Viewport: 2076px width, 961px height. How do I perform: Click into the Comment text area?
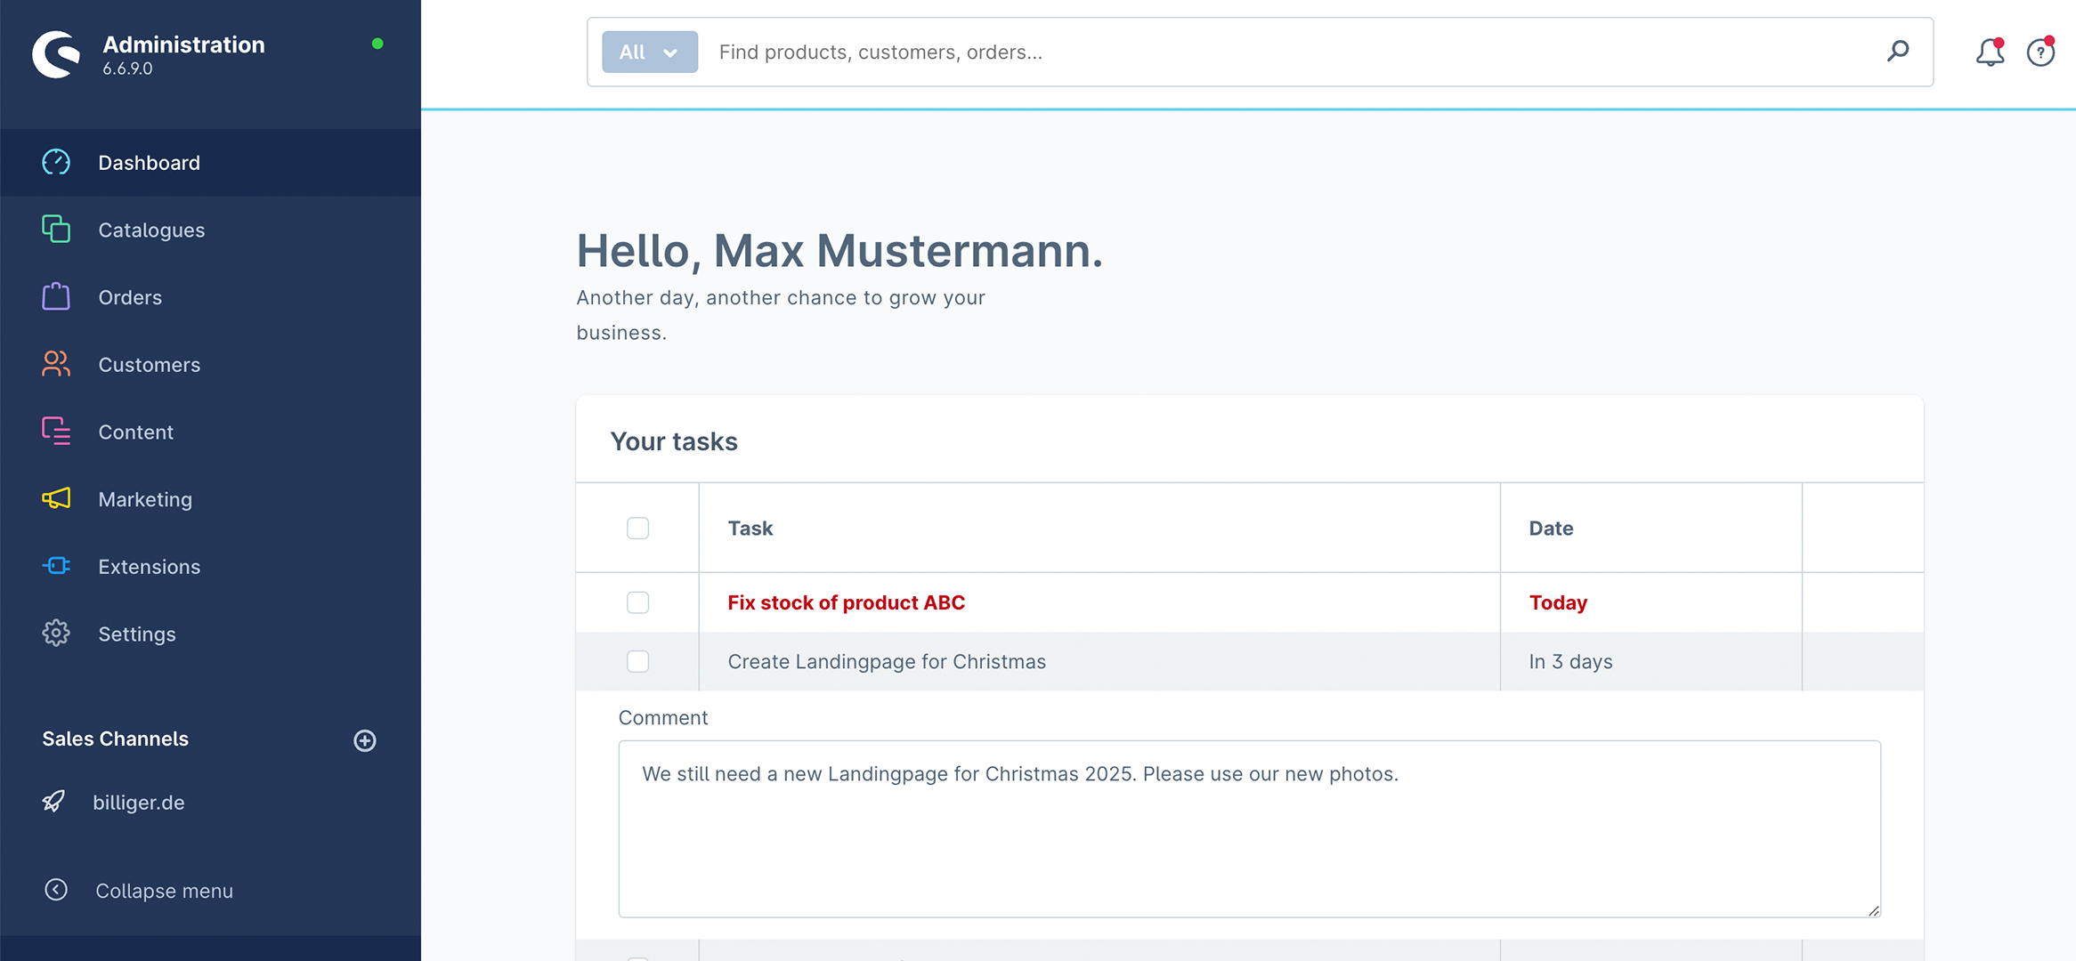click(x=1249, y=828)
